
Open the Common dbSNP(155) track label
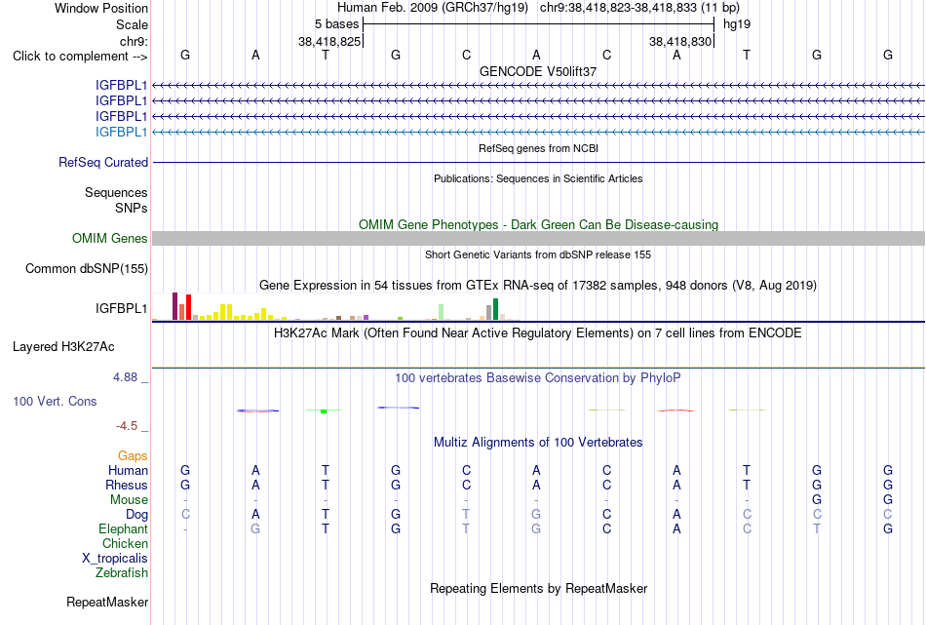tap(87, 268)
